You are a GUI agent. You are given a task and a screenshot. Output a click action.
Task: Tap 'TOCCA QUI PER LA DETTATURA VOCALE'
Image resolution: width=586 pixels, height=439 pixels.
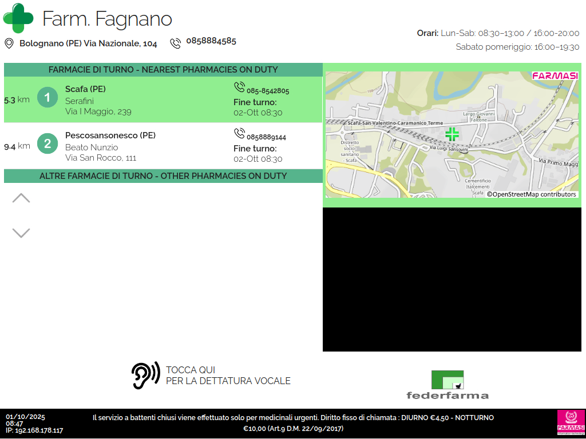tap(228, 376)
